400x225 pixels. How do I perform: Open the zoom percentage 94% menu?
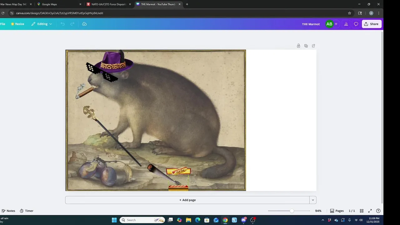[x=318, y=211]
